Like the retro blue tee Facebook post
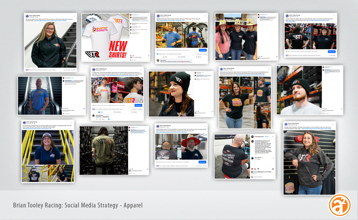Screen dimensions: 358x220 tap(165, 57)
